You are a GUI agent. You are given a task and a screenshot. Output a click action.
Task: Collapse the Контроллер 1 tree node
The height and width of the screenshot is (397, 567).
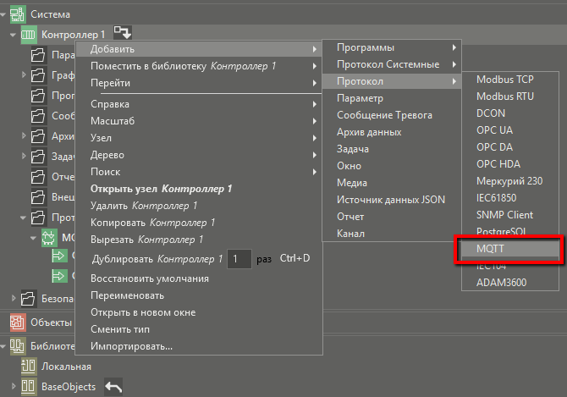12,35
